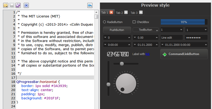
Task: Step up the 01.01.2000 date field
Action: click(157, 45)
